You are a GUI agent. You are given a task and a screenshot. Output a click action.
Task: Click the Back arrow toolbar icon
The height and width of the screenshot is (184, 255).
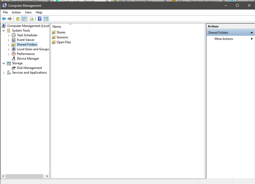(x=4, y=19)
